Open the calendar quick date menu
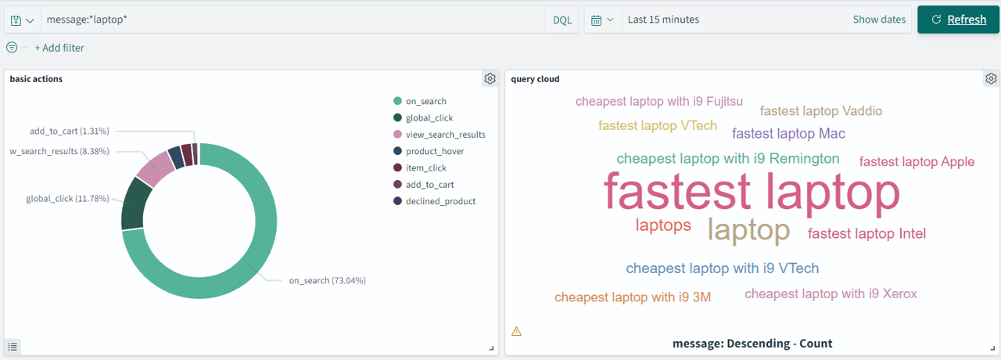 pyautogui.click(x=602, y=20)
